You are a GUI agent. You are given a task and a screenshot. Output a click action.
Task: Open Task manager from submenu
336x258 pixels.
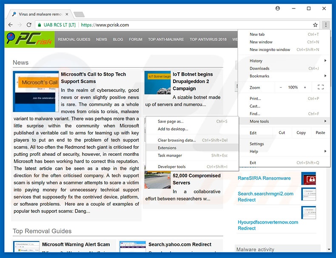point(192,155)
